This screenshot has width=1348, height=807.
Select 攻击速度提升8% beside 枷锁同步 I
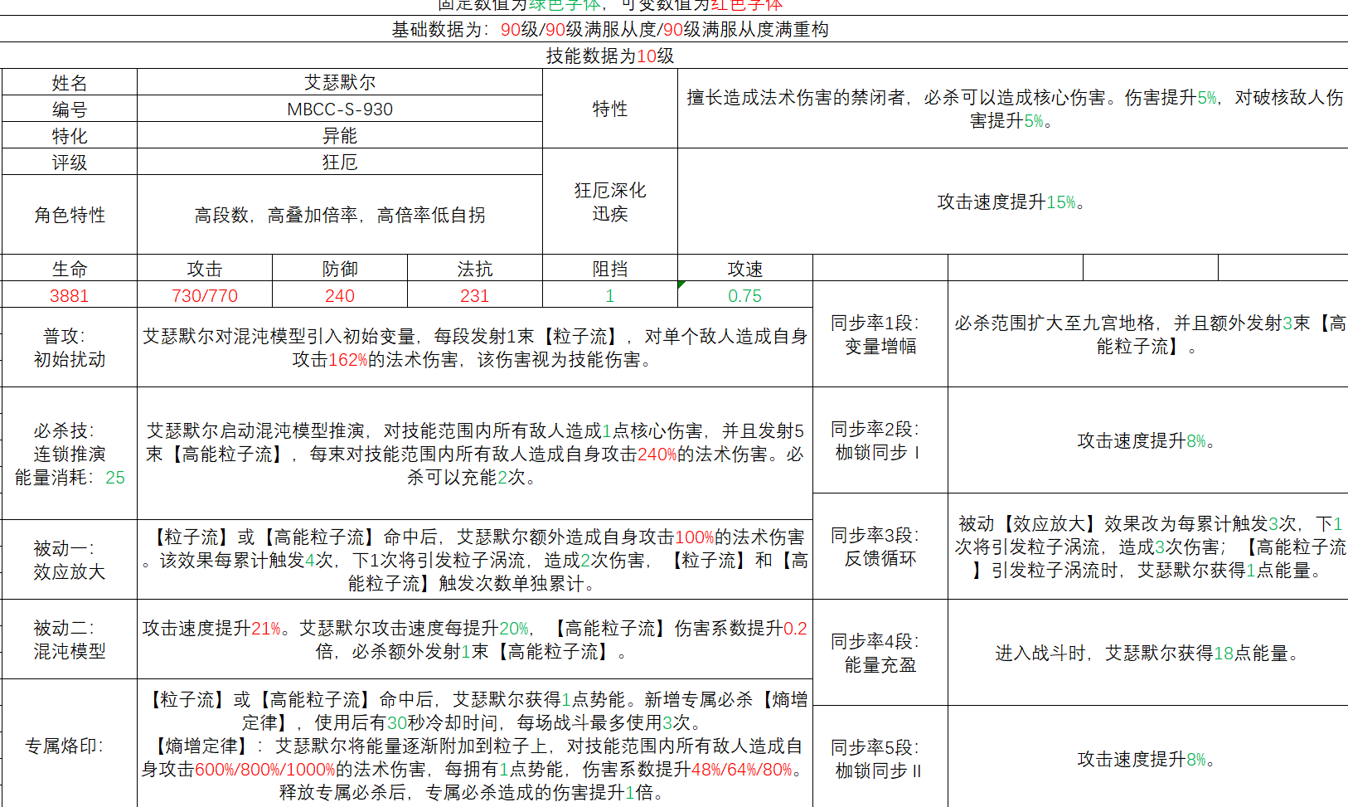[1148, 440]
